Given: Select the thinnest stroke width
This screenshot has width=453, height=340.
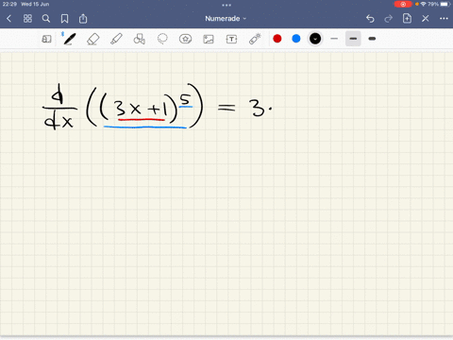Looking at the screenshot, I should point(334,39).
